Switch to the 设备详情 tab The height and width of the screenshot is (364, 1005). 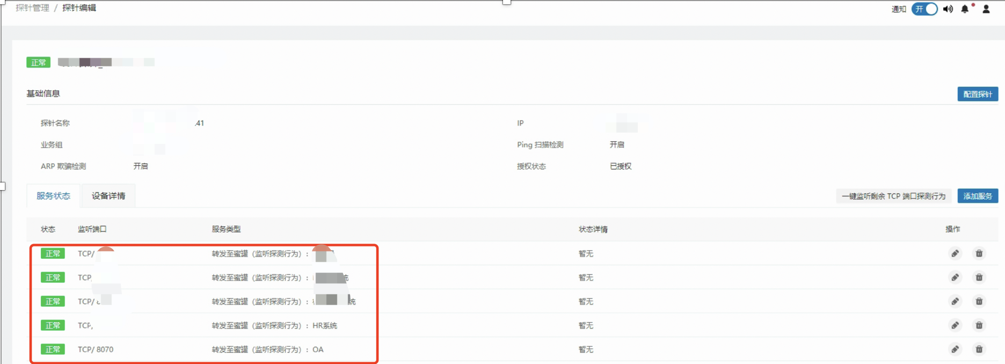click(x=108, y=196)
